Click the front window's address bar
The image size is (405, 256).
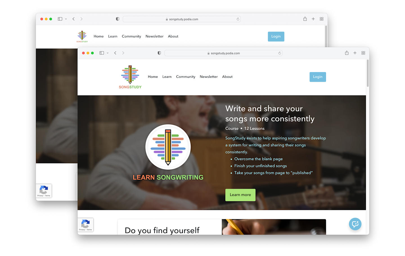(223, 53)
